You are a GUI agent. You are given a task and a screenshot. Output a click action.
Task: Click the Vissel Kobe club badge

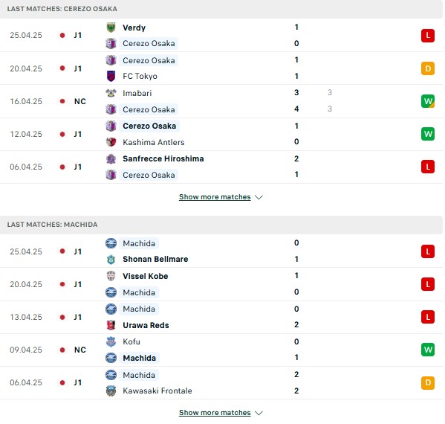click(111, 276)
